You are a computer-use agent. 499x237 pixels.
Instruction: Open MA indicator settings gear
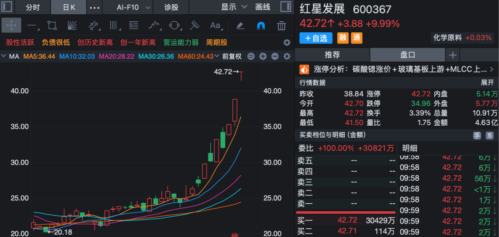coord(287,56)
